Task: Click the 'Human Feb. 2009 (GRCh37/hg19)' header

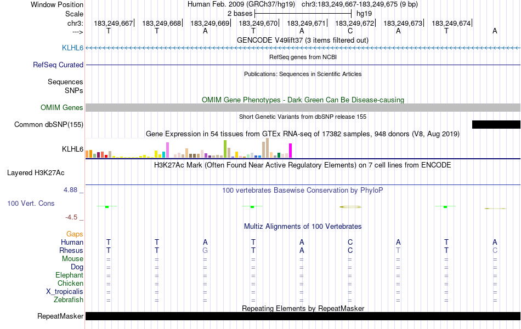Action: pos(241,4)
